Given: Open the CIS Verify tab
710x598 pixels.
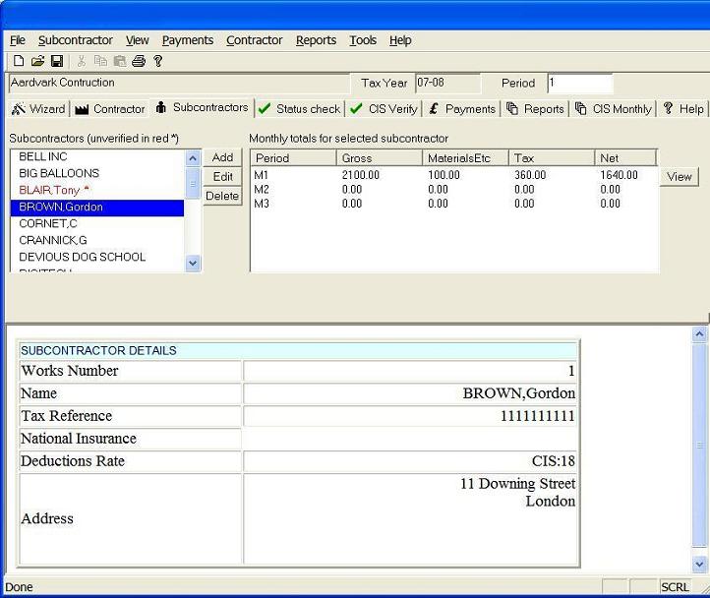Looking at the screenshot, I should pyautogui.click(x=384, y=109).
